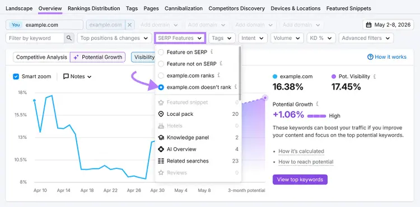The height and width of the screenshot is (207, 420).
Task: Open the Devices & Locations tab
Action: 296,8
